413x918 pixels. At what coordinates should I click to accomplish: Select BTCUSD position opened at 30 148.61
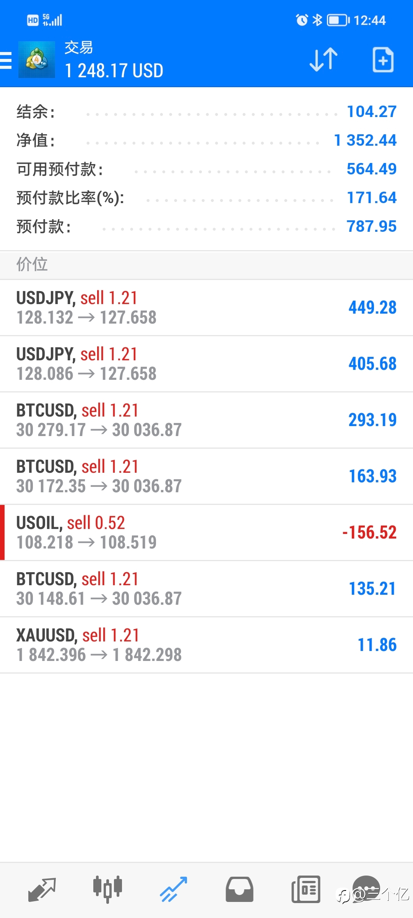206,589
